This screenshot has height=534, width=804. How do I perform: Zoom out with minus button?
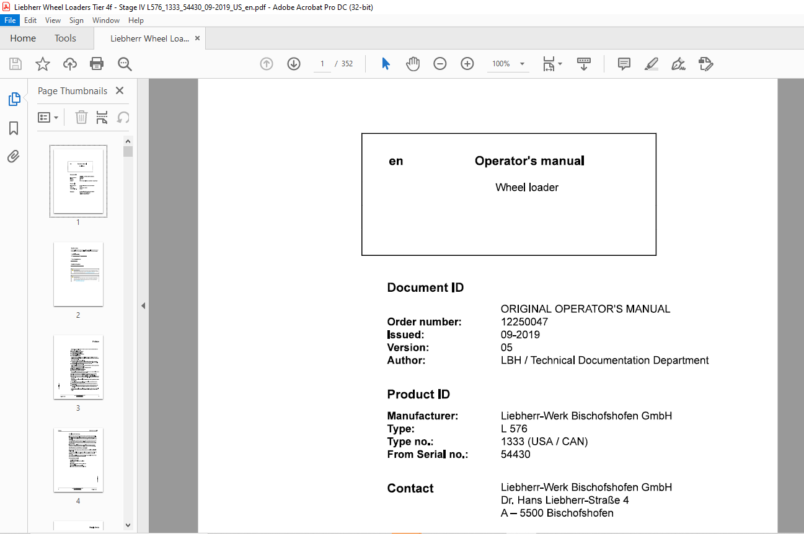440,64
